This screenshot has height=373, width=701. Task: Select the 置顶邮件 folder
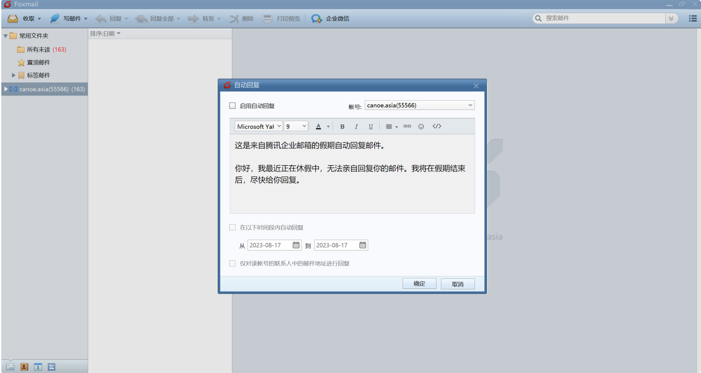(x=34, y=63)
